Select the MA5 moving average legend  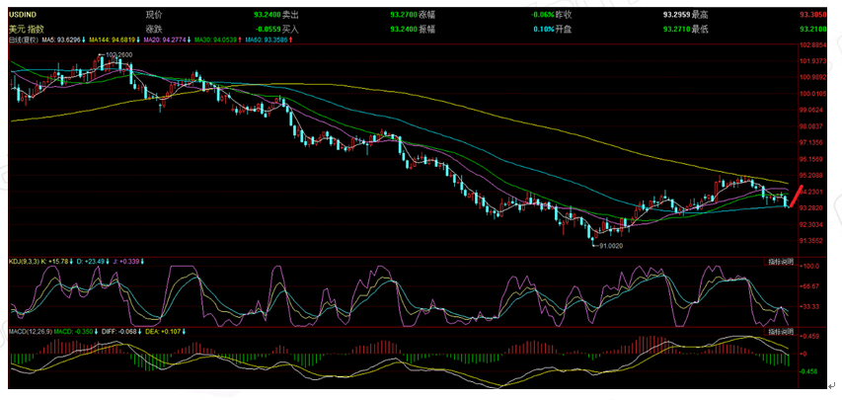tap(63, 40)
